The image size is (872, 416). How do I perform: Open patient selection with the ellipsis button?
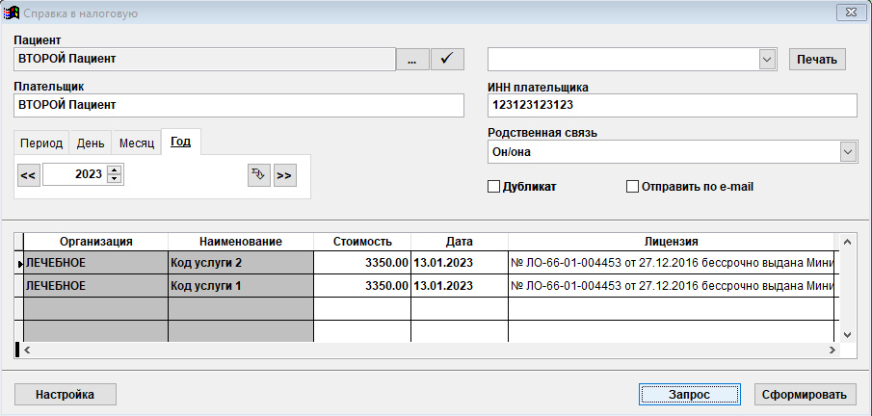pyautogui.click(x=412, y=59)
